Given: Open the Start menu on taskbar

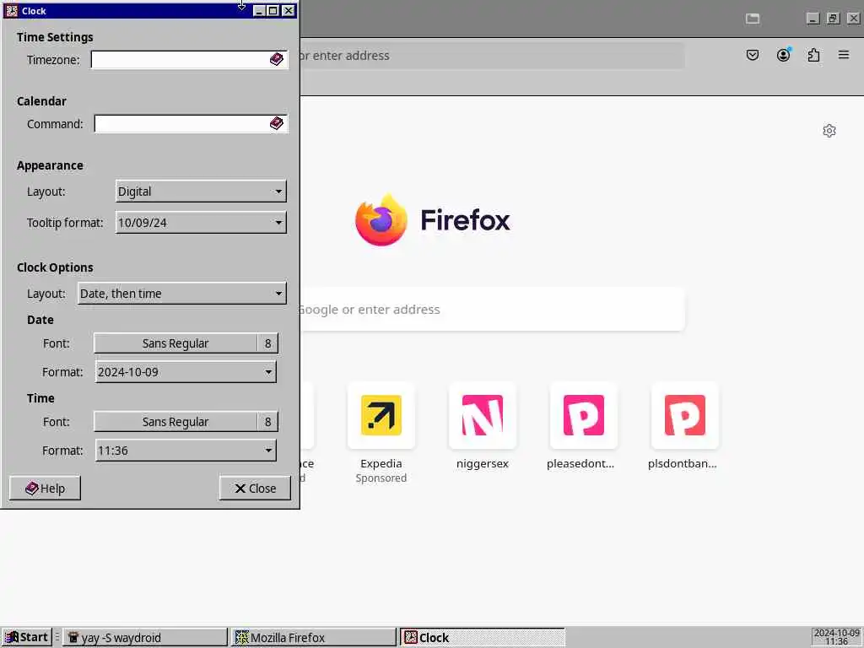Looking at the screenshot, I should [x=26, y=638].
